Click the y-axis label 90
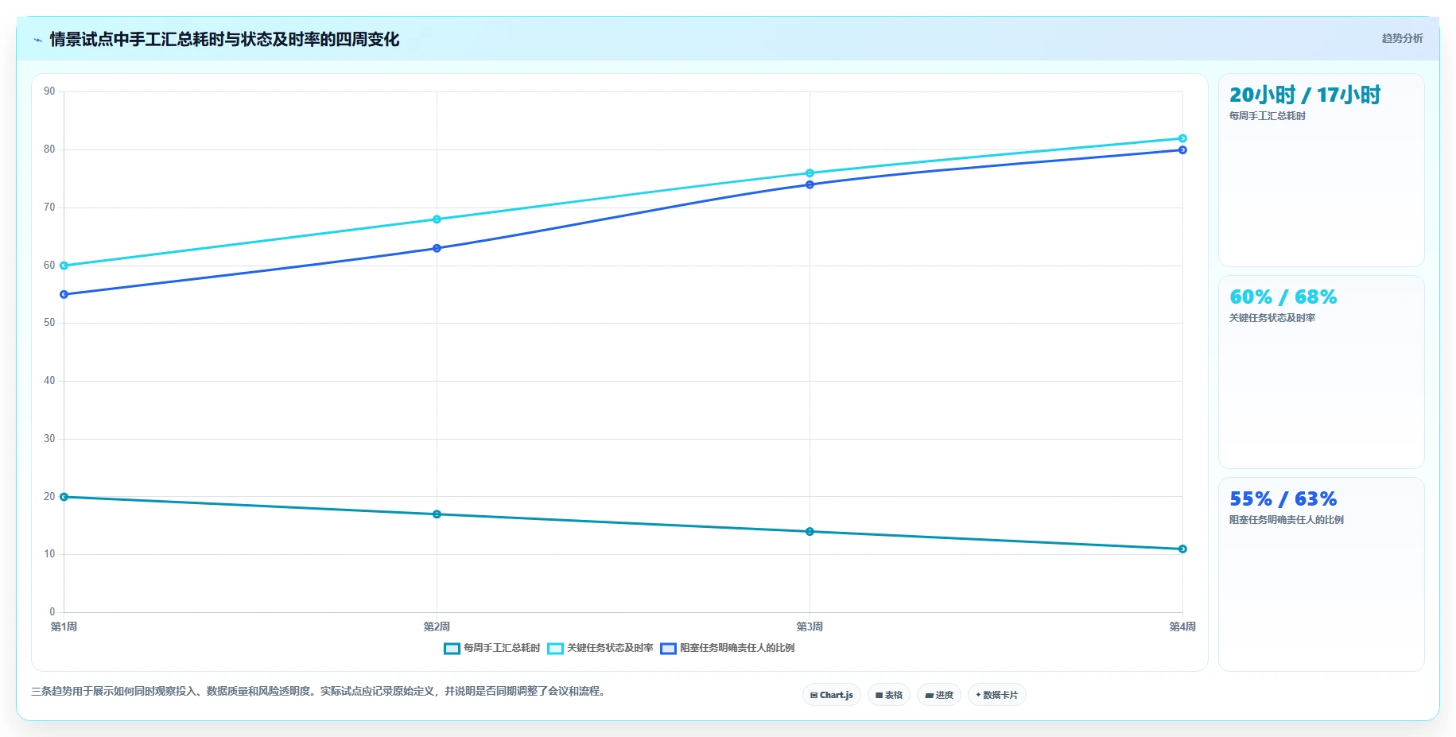 pyautogui.click(x=49, y=91)
